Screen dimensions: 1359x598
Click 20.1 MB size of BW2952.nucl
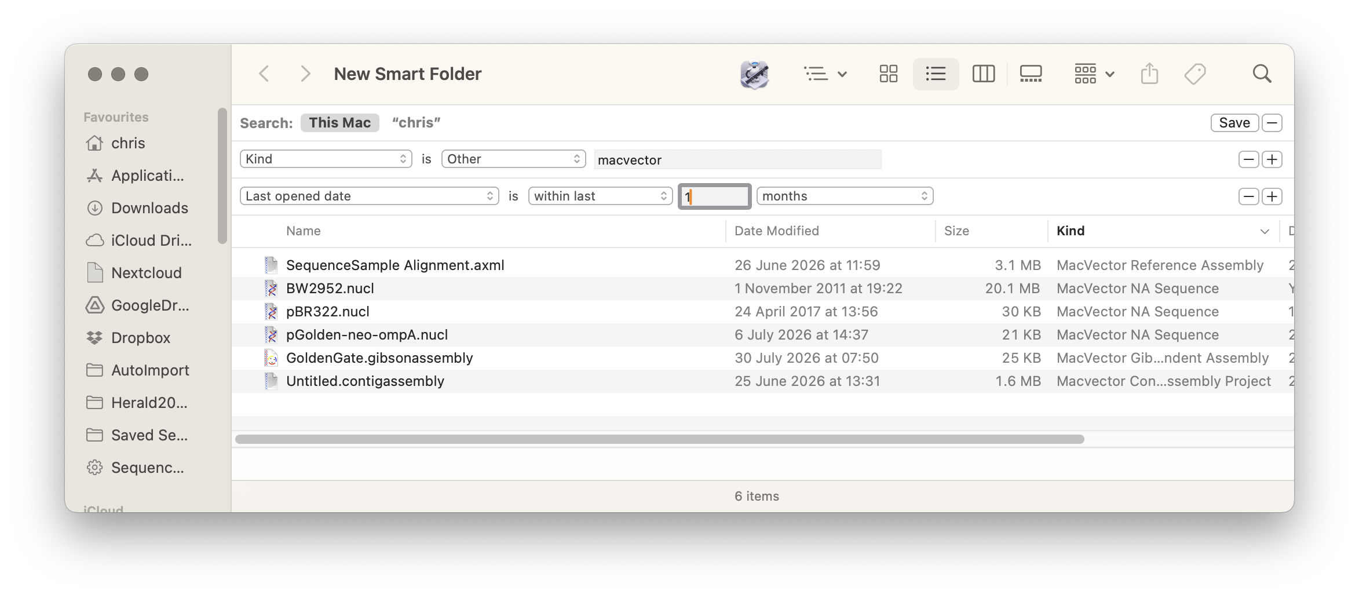point(1012,289)
